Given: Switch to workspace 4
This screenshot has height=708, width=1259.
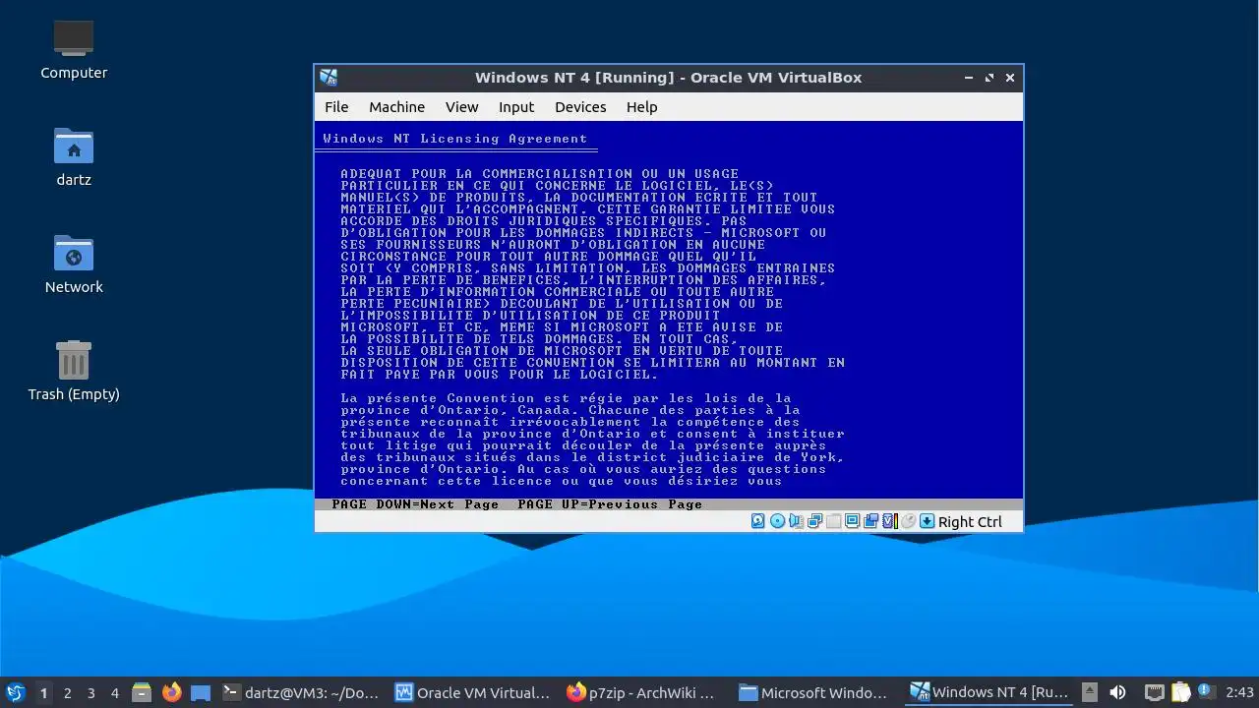Looking at the screenshot, I should pos(114,693).
